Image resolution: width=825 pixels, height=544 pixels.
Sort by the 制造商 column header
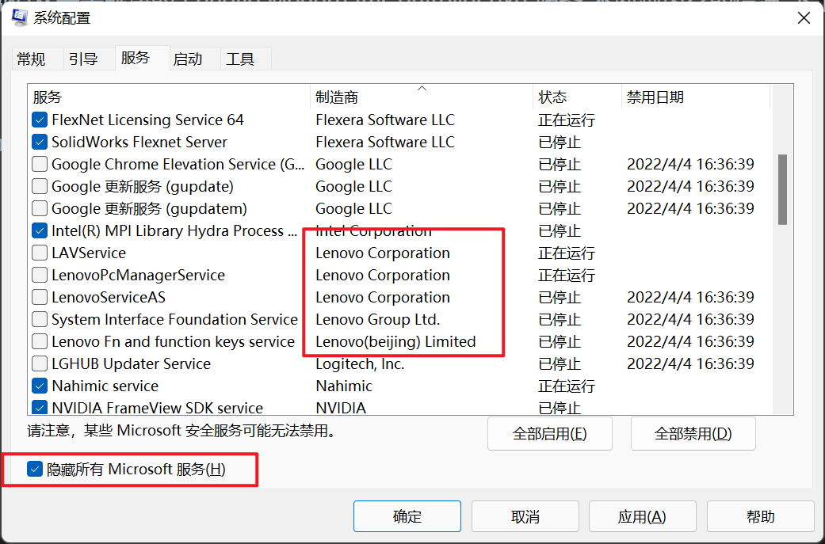(422, 97)
